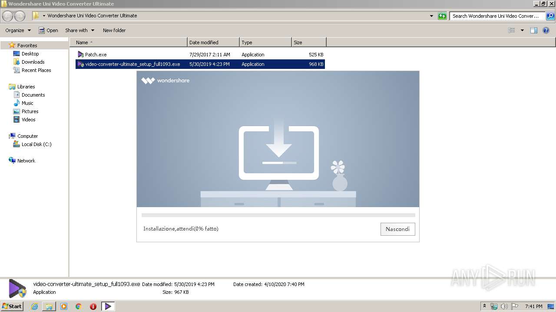The width and height of the screenshot is (556, 312).
Task: Click the Back navigation arrow
Action: (8, 16)
